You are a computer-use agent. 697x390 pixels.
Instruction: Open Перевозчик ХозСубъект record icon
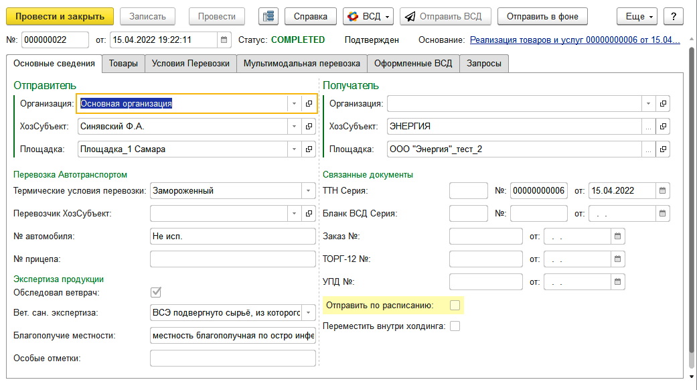pyautogui.click(x=309, y=214)
